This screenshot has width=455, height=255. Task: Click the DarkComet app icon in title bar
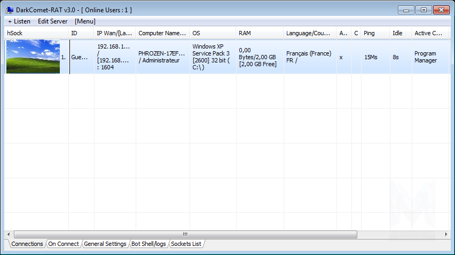10,10
